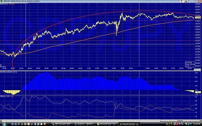Open the Windows Start orb
Screen dimensions: 202x126
(4, 124)
